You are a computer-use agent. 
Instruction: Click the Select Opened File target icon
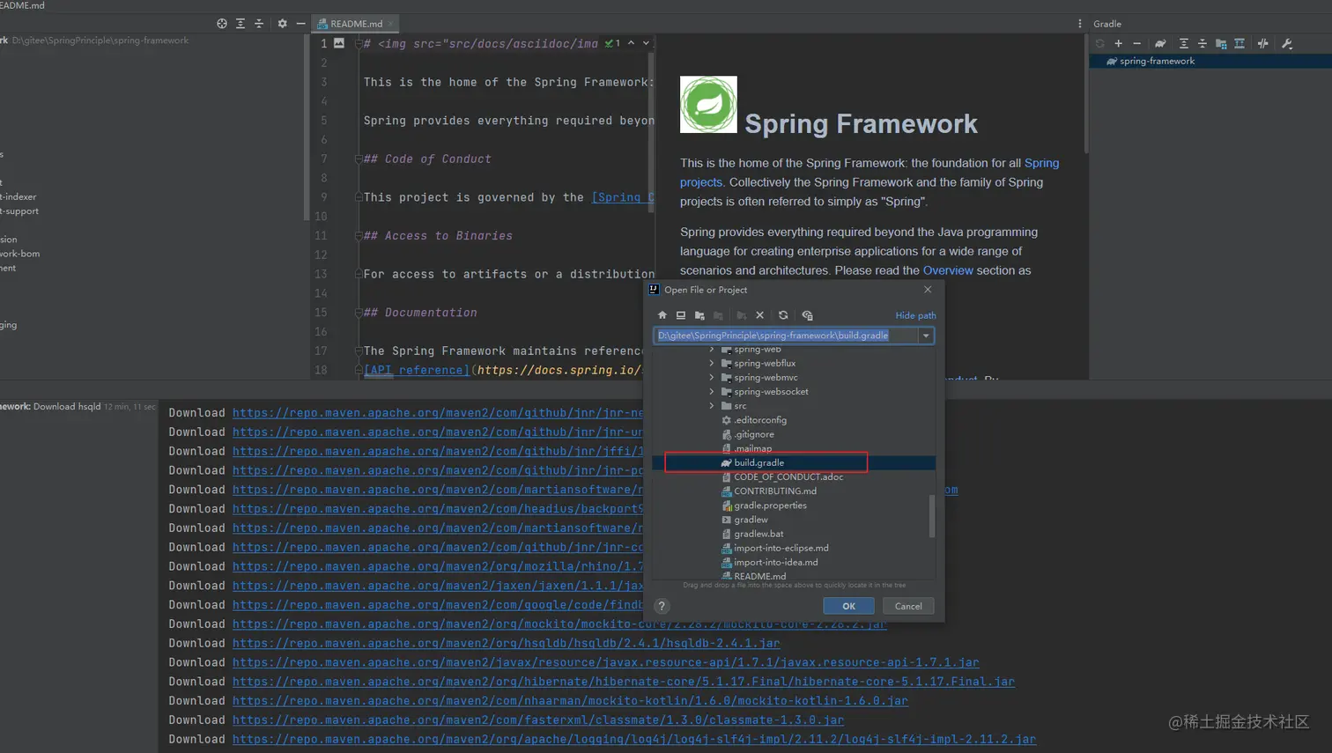coord(222,24)
